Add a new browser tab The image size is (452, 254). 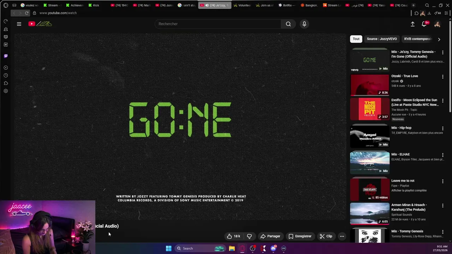pyautogui.click(x=413, y=5)
